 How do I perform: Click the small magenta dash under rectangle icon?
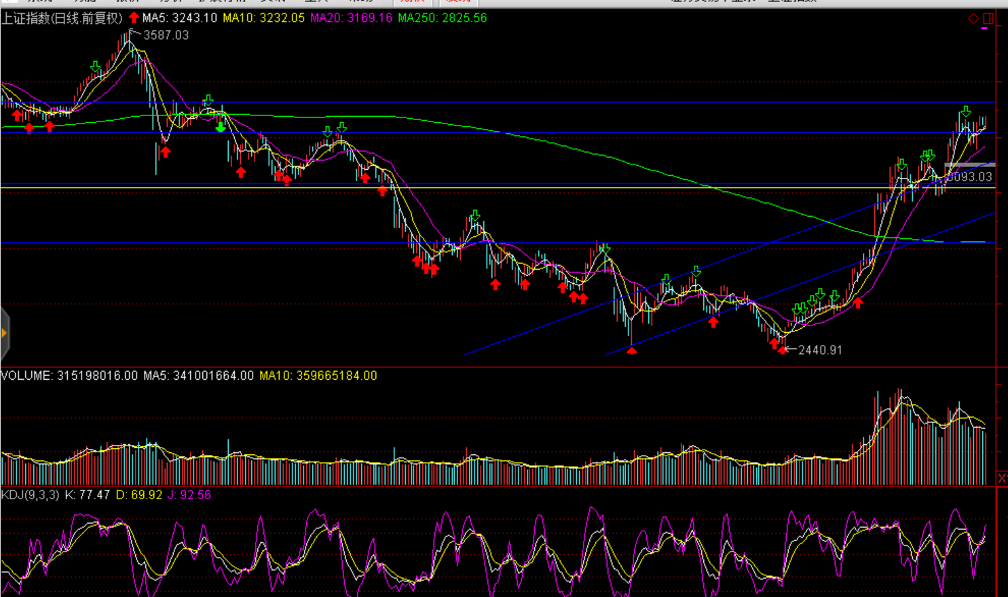[985, 29]
